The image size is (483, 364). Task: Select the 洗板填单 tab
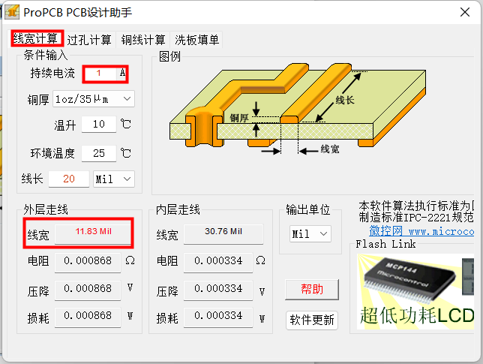coord(197,40)
